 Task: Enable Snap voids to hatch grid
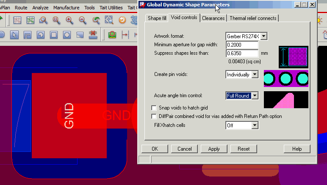pyautogui.click(x=154, y=108)
